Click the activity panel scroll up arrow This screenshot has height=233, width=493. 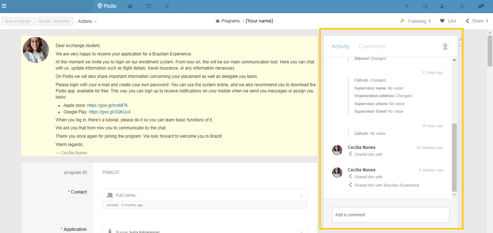[455, 60]
